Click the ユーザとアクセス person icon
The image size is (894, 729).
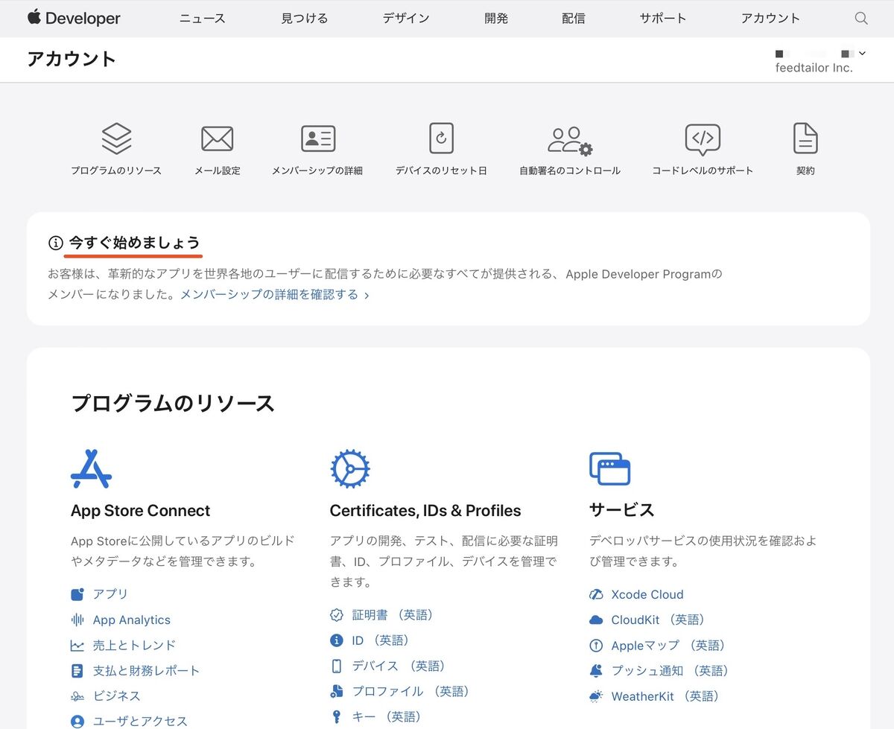77,722
